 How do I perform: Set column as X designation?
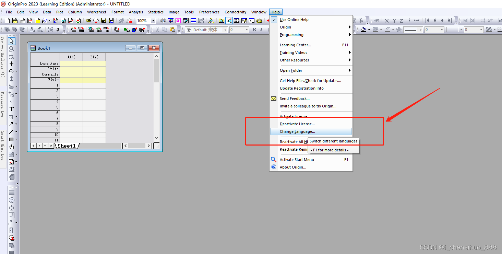point(387,21)
